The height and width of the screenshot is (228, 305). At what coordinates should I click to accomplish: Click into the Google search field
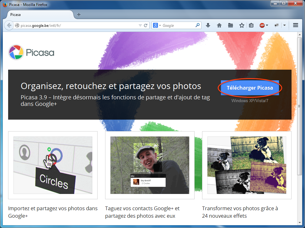pyautogui.click(x=178, y=25)
